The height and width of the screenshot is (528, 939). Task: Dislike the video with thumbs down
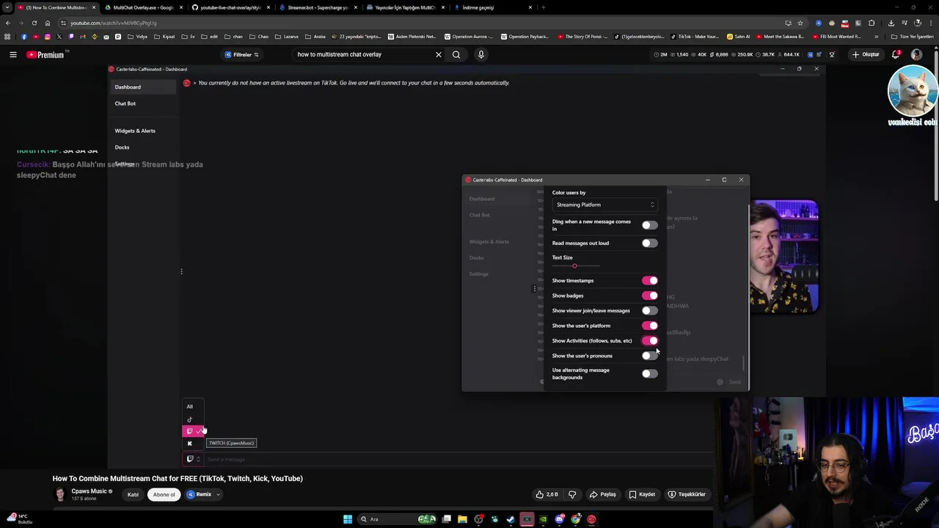click(x=572, y=494)
